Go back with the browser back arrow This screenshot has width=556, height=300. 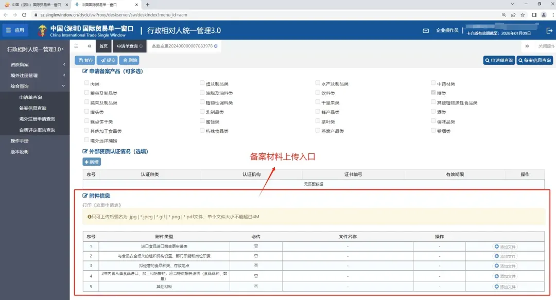5,15
